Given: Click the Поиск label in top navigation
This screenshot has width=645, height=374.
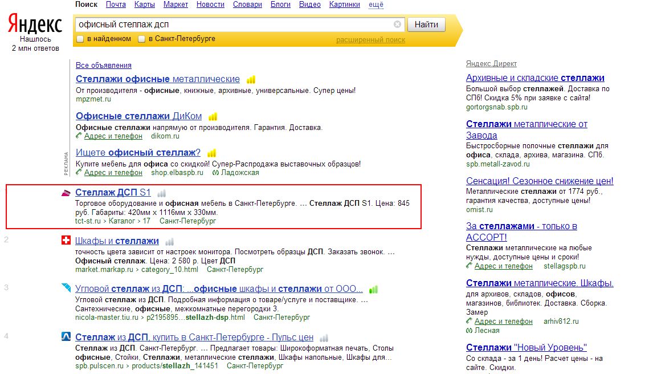Looking at the screenshot, I should 87,5.
